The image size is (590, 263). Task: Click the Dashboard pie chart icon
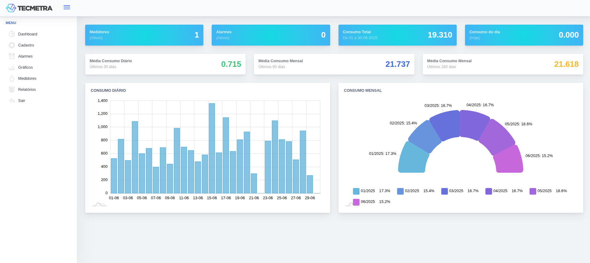12,34
